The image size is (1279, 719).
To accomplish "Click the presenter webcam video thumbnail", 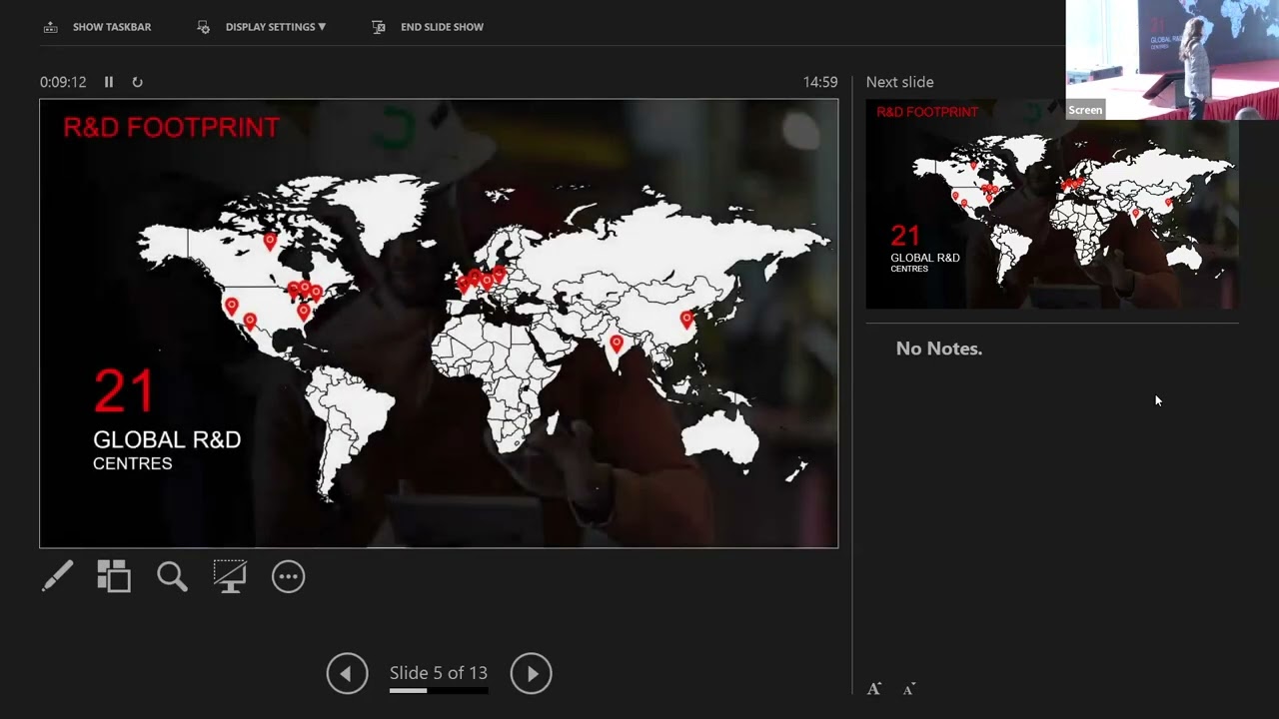I will [x=1172, y=60].
